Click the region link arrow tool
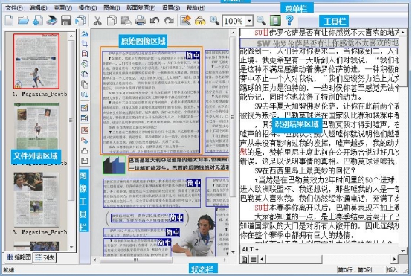 click(84, 141)
